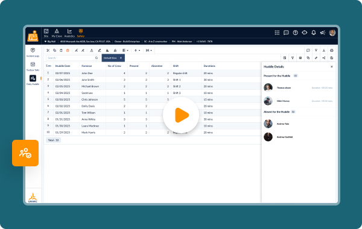The height and width of the screenshot is (229, 362).
Task: Decrease font size with second A icon
Action: coord(83,50)
